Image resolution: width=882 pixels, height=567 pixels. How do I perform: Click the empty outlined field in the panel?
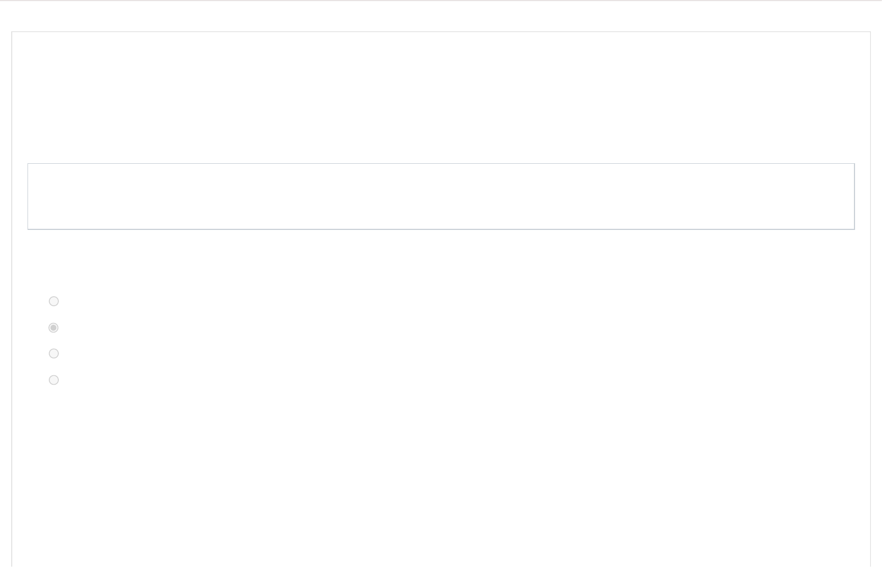point(441,196)
